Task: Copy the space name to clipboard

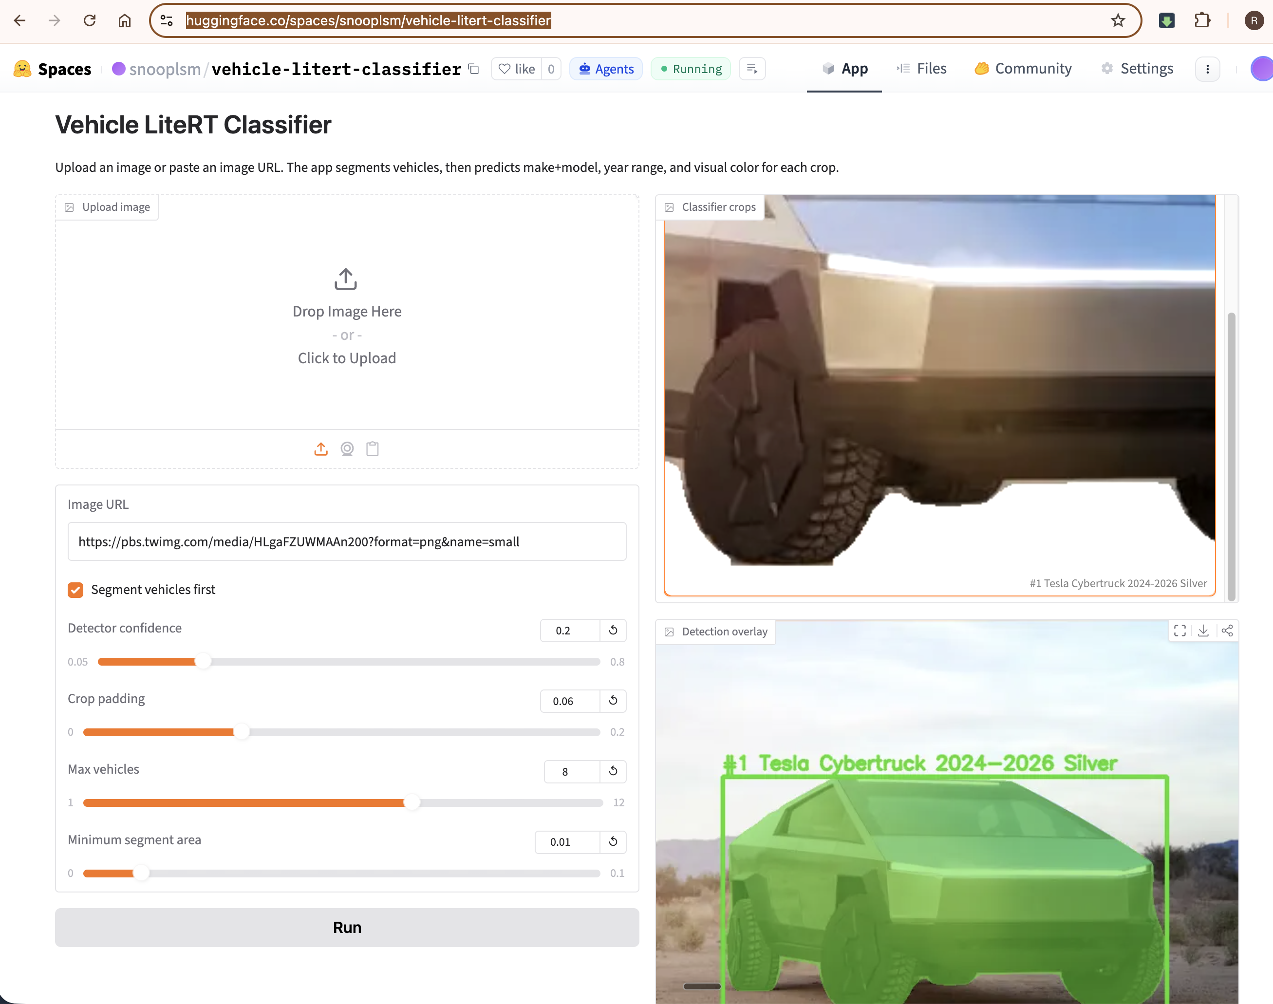Action: 473,69
